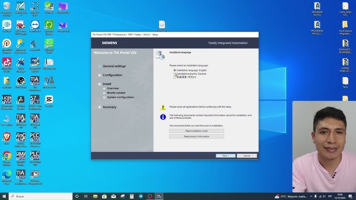Launch the Brave browser shortcut

7,139
